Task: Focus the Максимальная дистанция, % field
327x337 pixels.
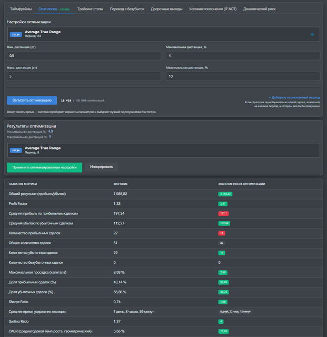Action: pyautogui.click(x=243, y=76)
